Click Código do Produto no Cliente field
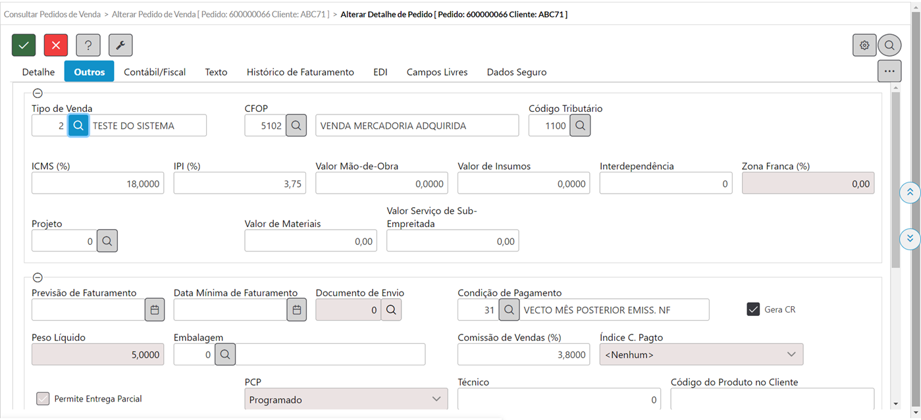This screenshot has height=420, width=921. pos(772,399)
